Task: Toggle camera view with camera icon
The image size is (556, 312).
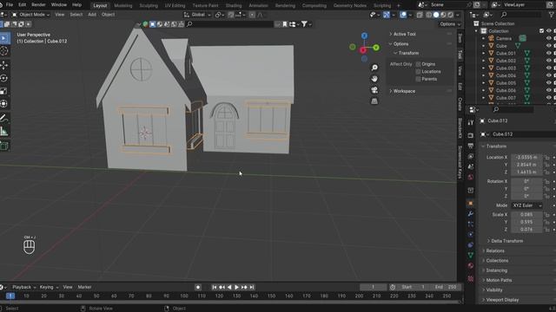Action: click(x=374, y=90)
